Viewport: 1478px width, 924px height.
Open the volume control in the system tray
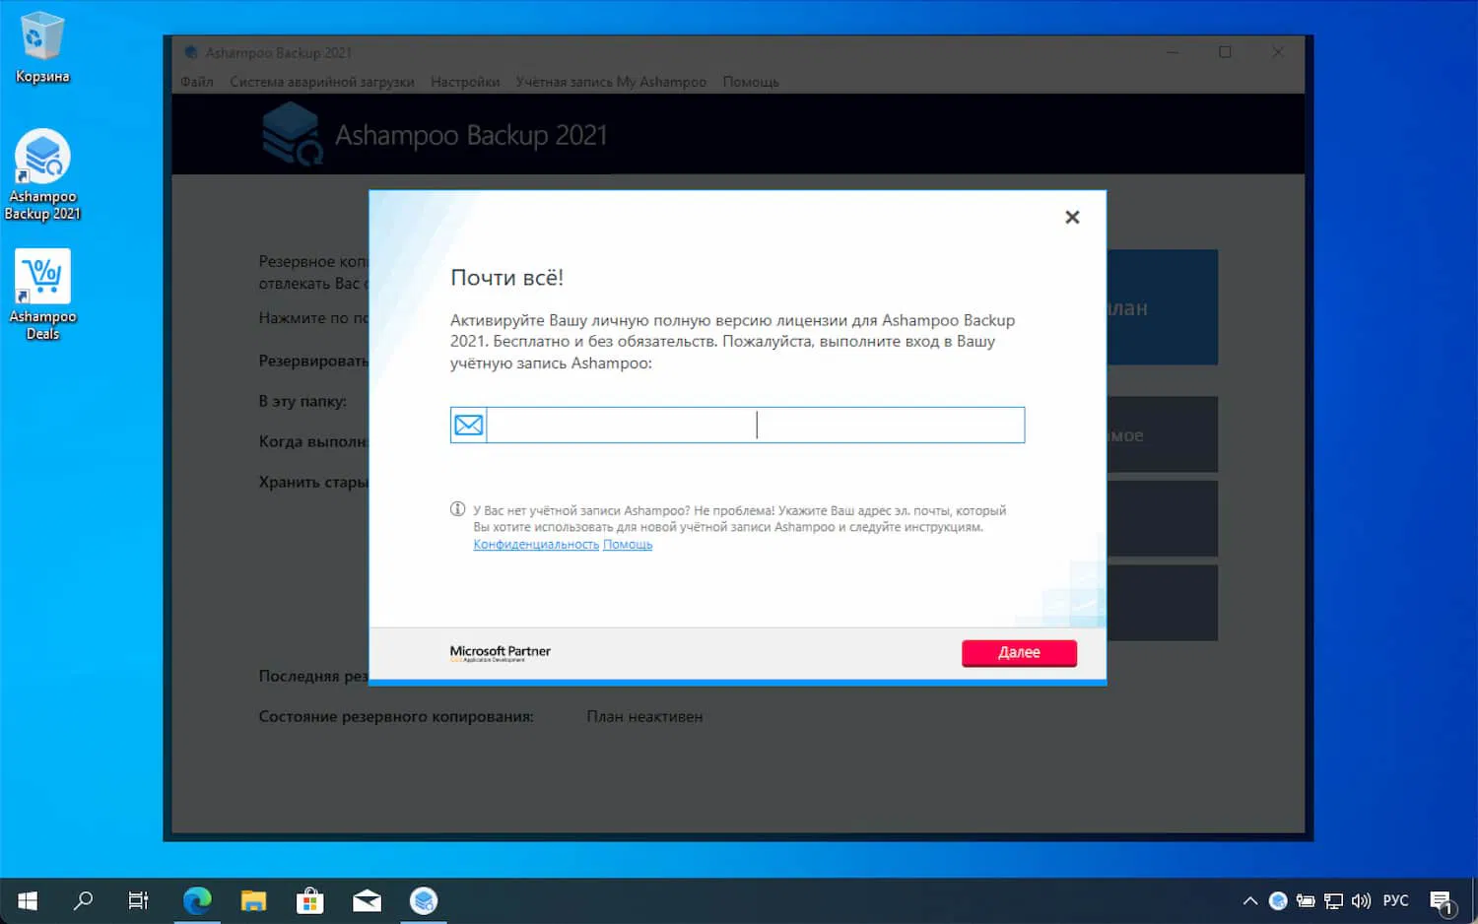click(1362, 900)
